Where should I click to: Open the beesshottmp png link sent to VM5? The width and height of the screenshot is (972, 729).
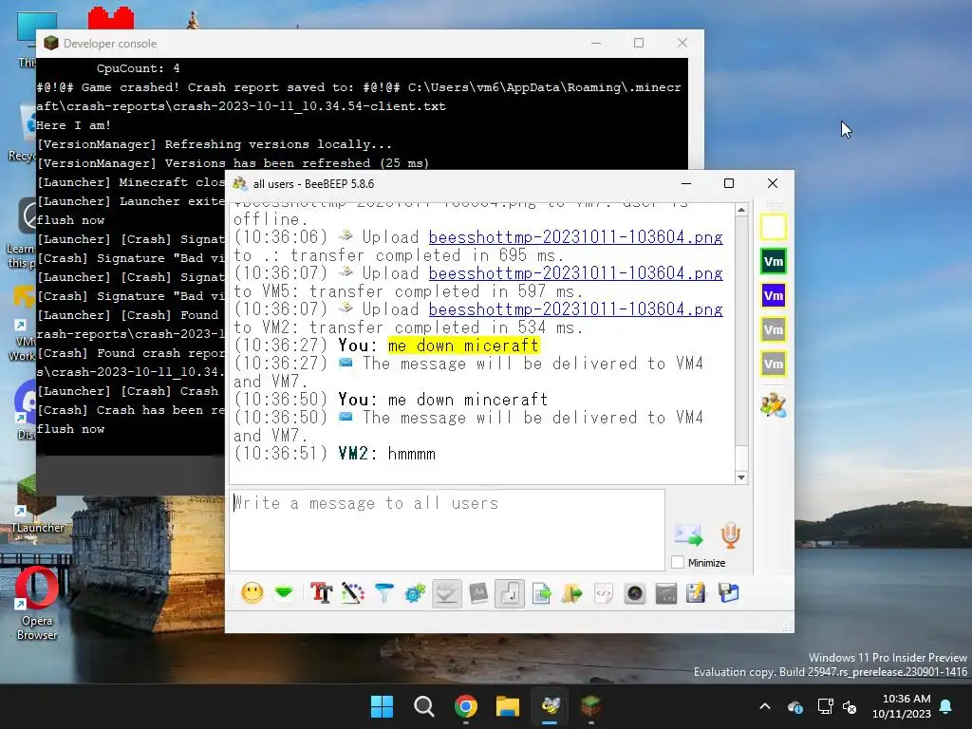[575, 272]
